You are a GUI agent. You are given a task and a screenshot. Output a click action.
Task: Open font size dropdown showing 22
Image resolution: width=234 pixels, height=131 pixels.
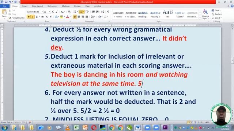click(49, 12)
